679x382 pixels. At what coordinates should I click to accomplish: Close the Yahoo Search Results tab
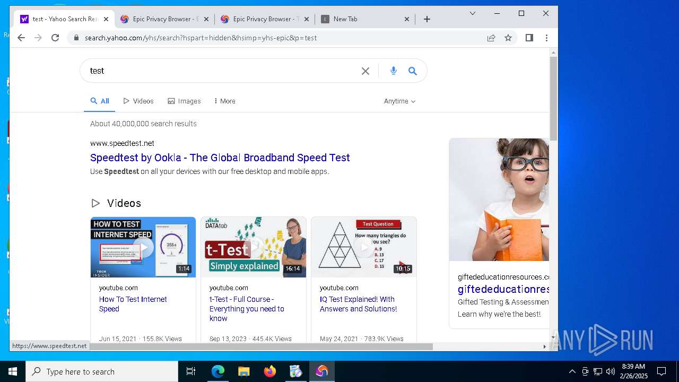106,19
